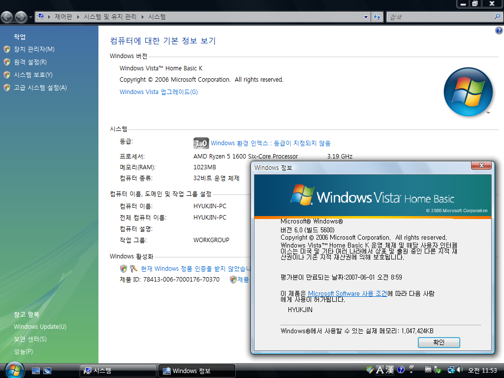Open the help question mark icon in System window
Screen dimensions: 504x378
click(x=499, y=31)
